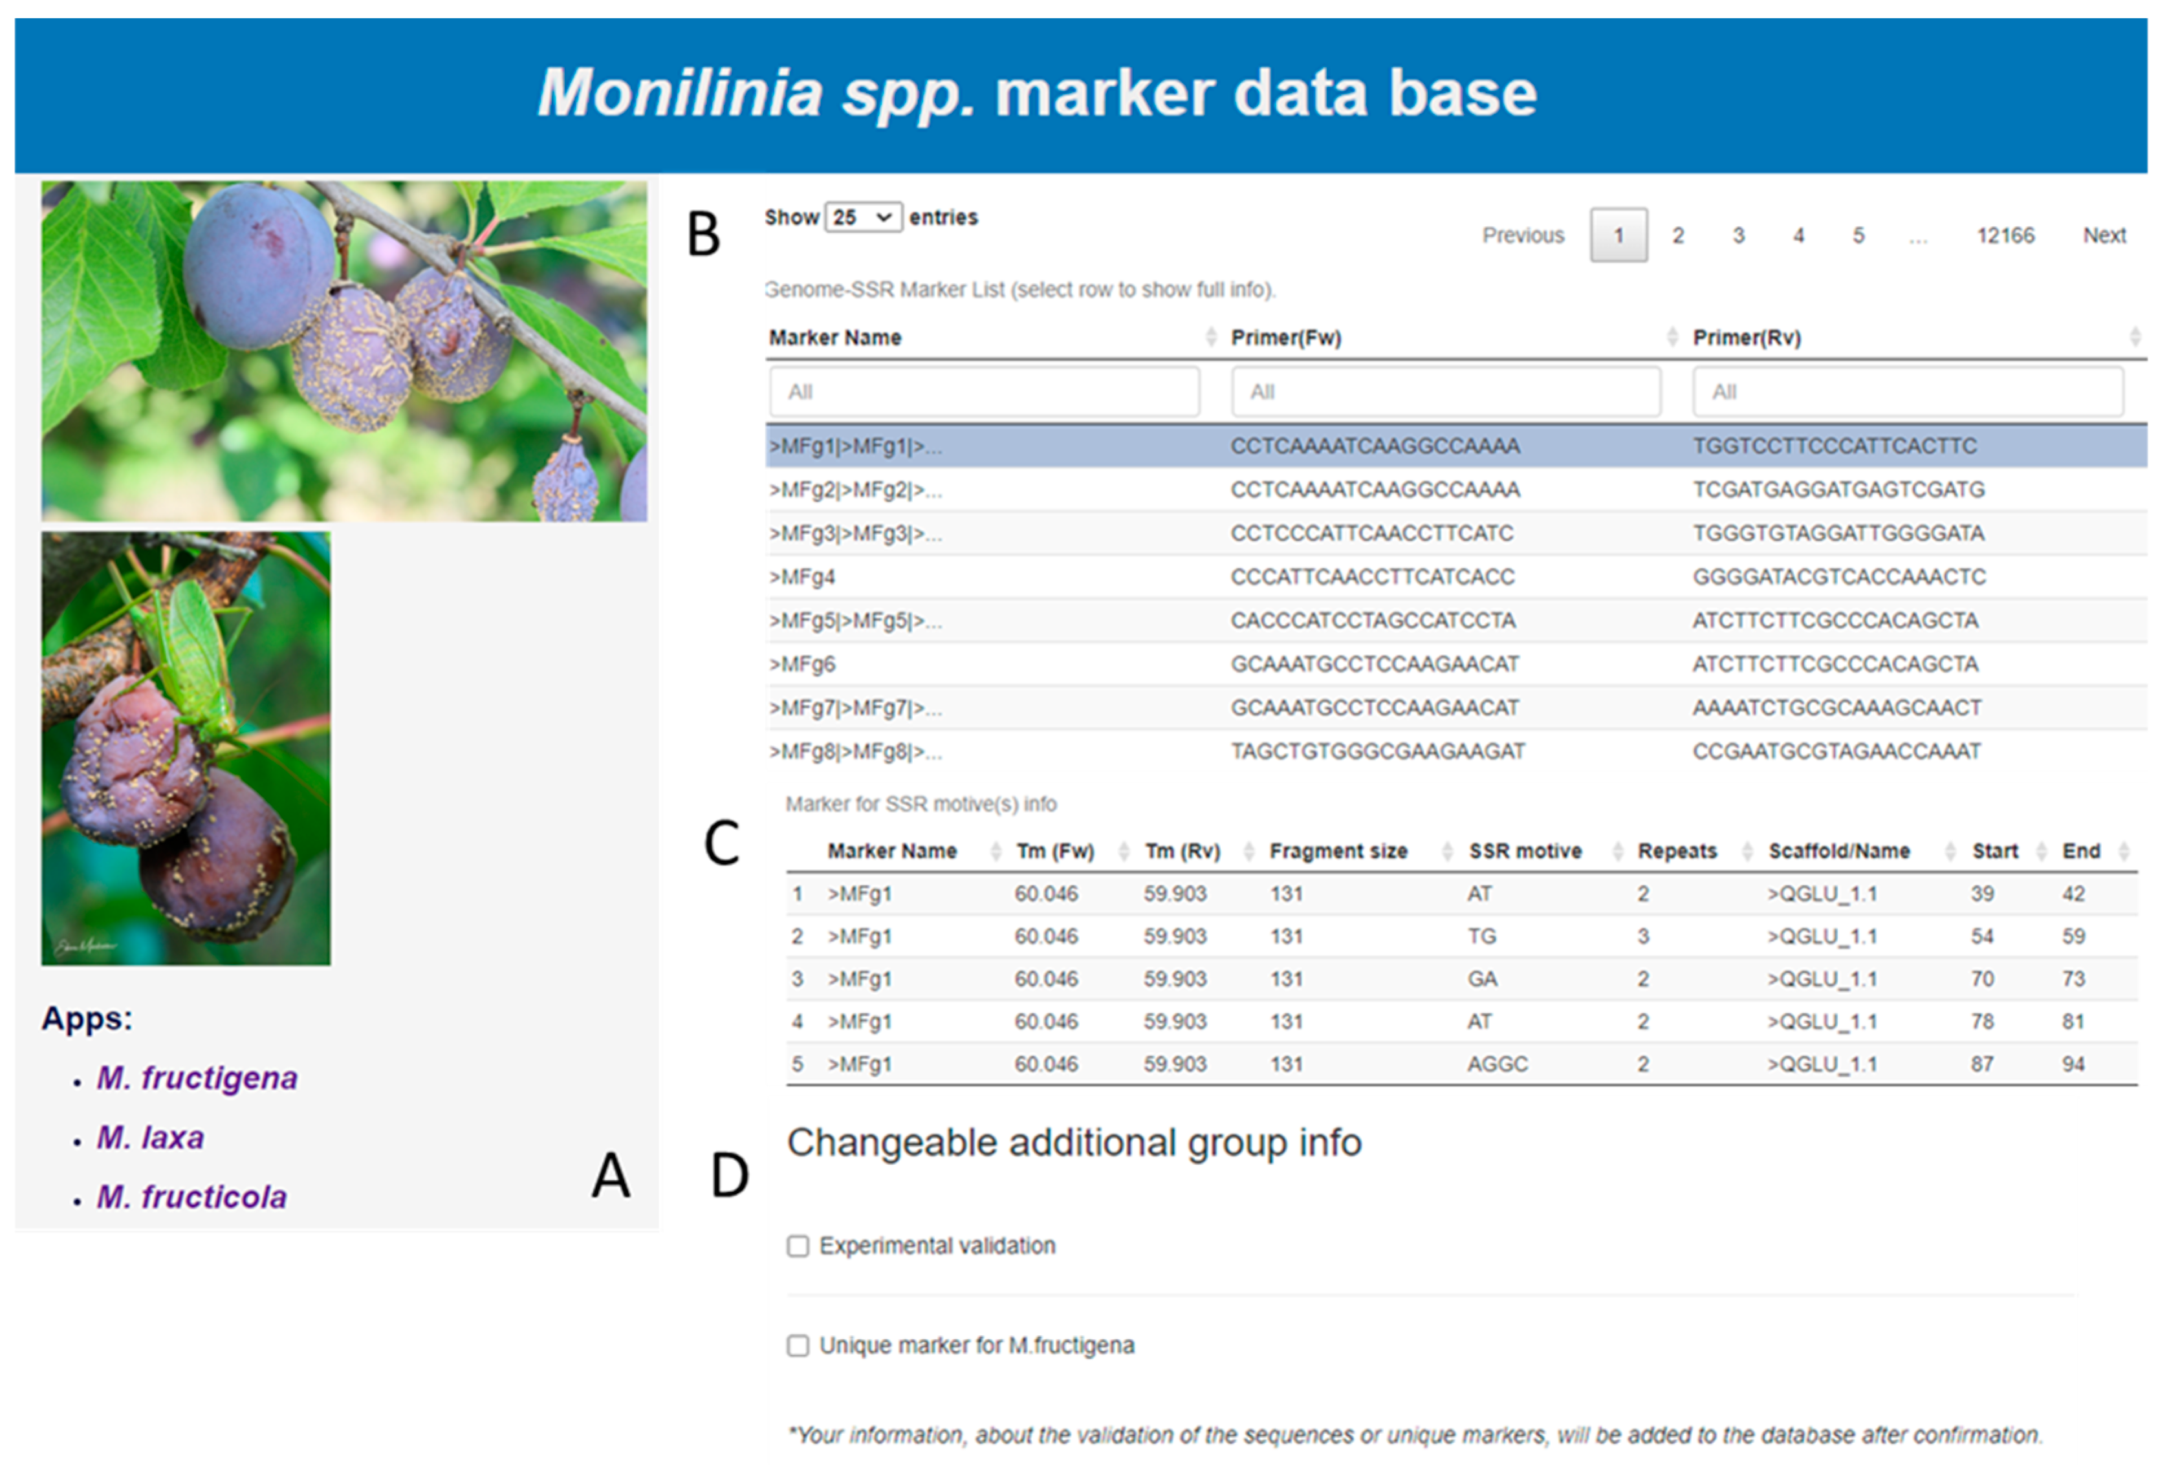Image resolution: width=2169 pixels, height=1468 pixels.
Task: Sort SSR table by Repeats icon
Action: pyautogui.click(x=1747, y=850)
